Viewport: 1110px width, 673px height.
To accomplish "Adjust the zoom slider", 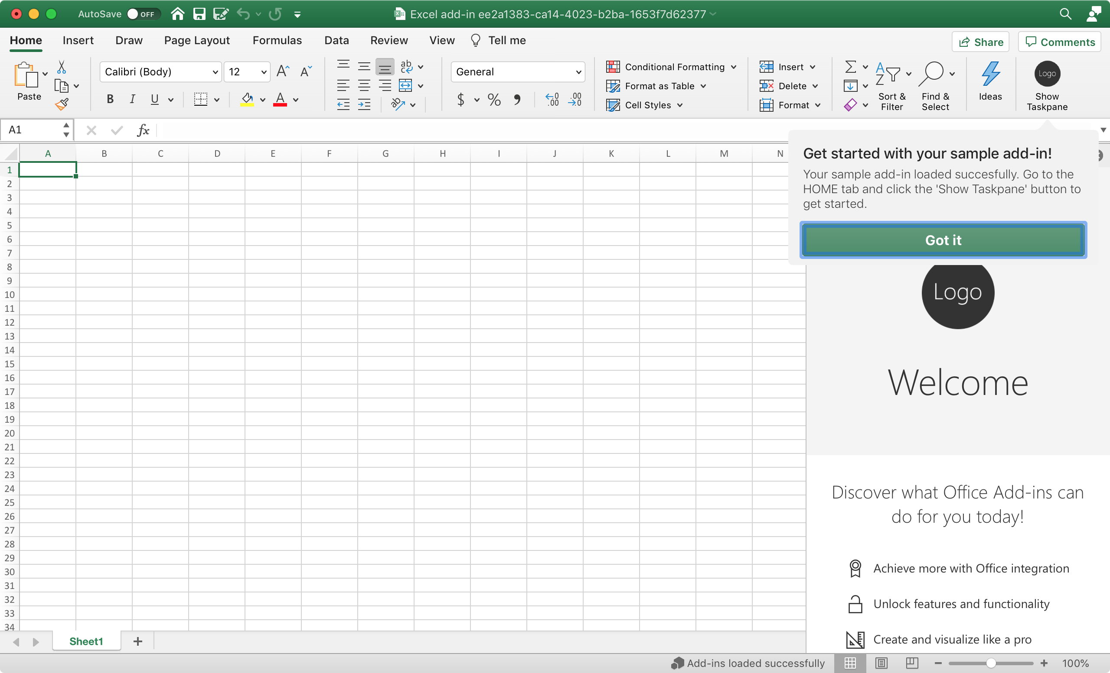I will 991,663.
